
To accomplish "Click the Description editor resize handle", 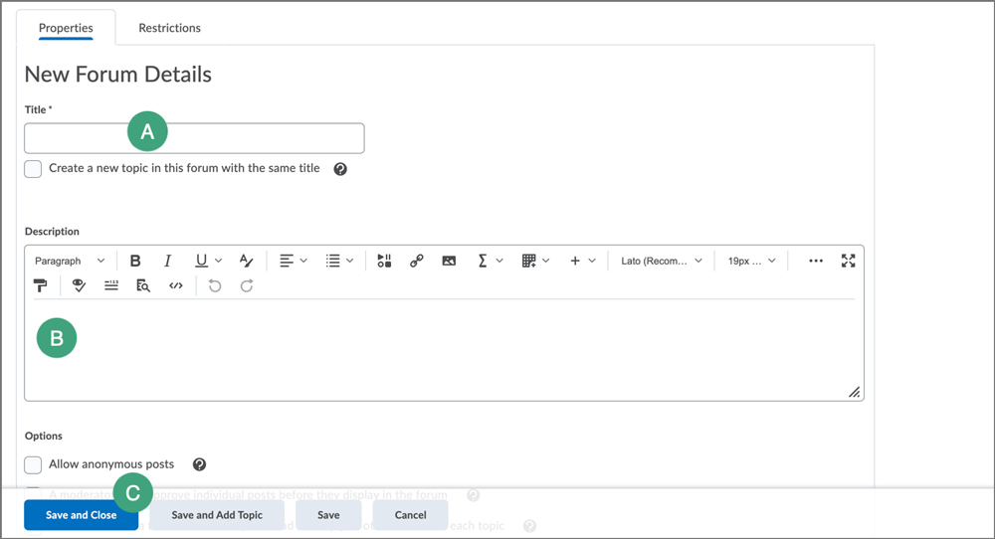I will click(854, 393).
